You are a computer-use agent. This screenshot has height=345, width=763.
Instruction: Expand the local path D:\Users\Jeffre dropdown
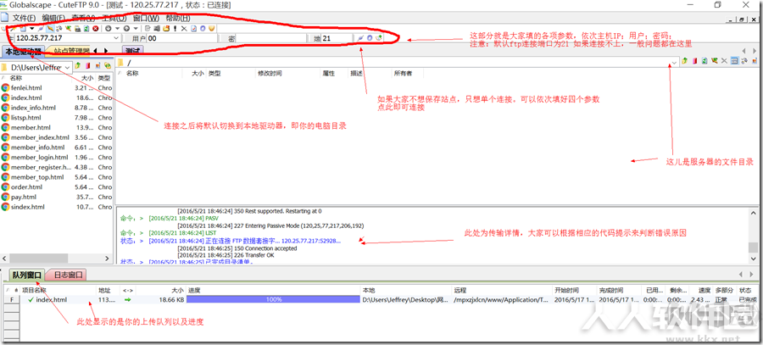[x=67, y=66]
